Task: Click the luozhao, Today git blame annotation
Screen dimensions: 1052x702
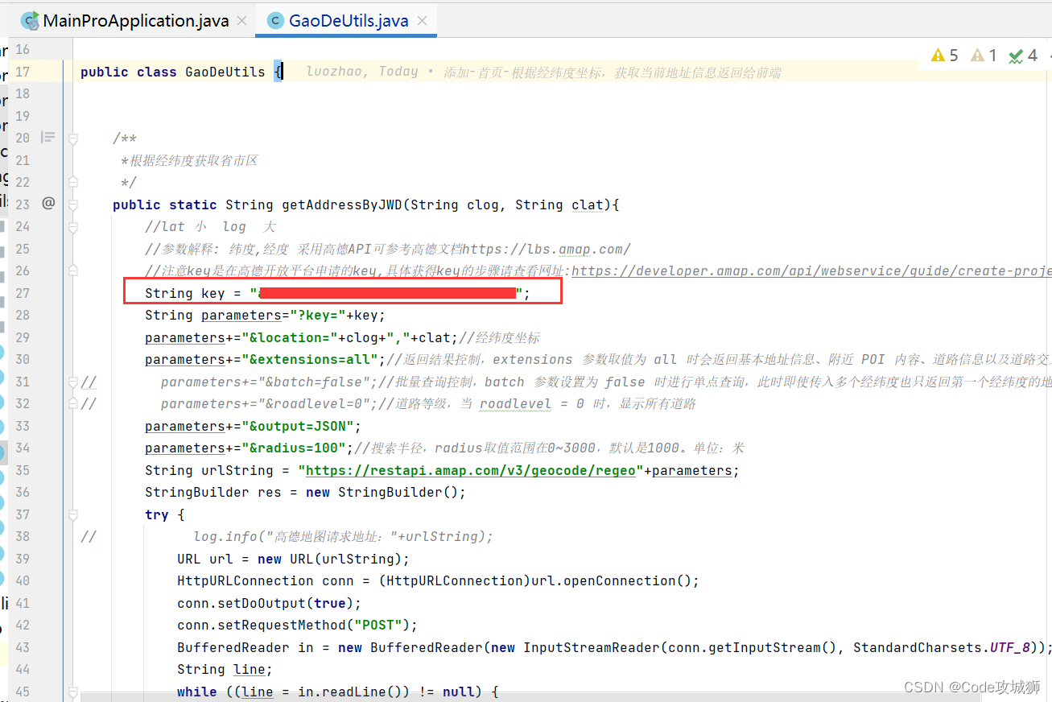Action: coord(362,72)
